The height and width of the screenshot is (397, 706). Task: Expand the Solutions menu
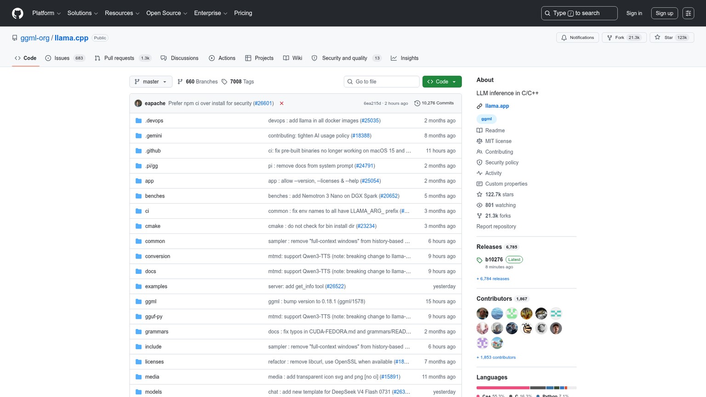pyautogui.click(x=83, y=13)
